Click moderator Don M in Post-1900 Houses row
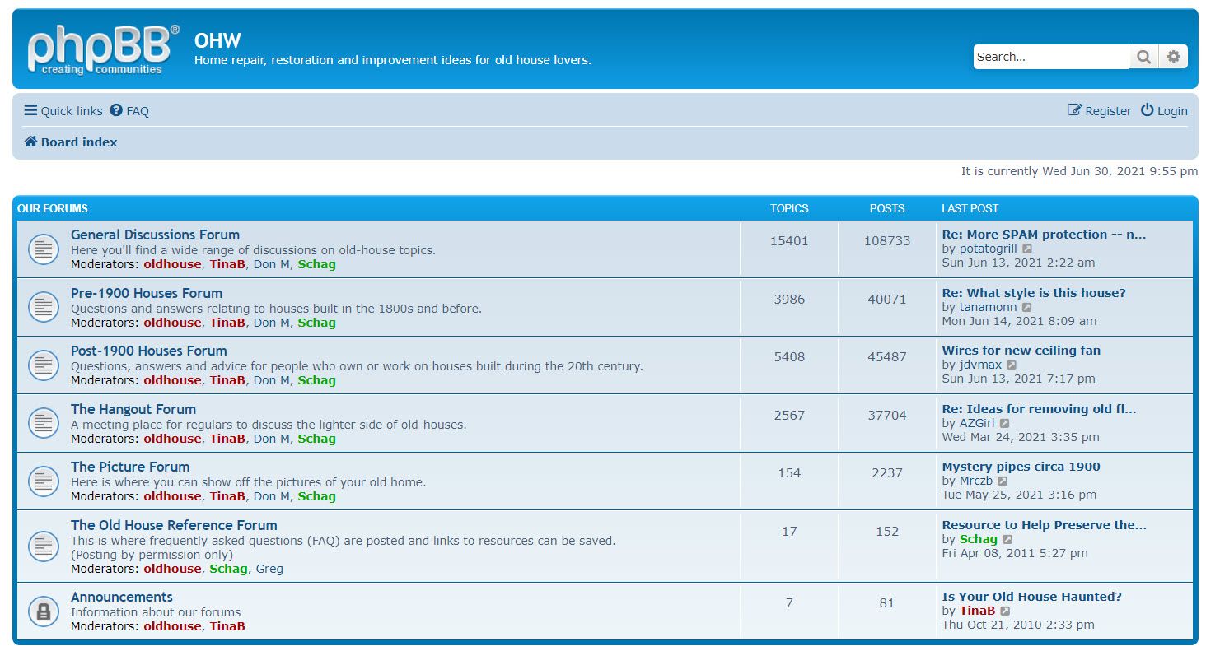 pos(272,380)
